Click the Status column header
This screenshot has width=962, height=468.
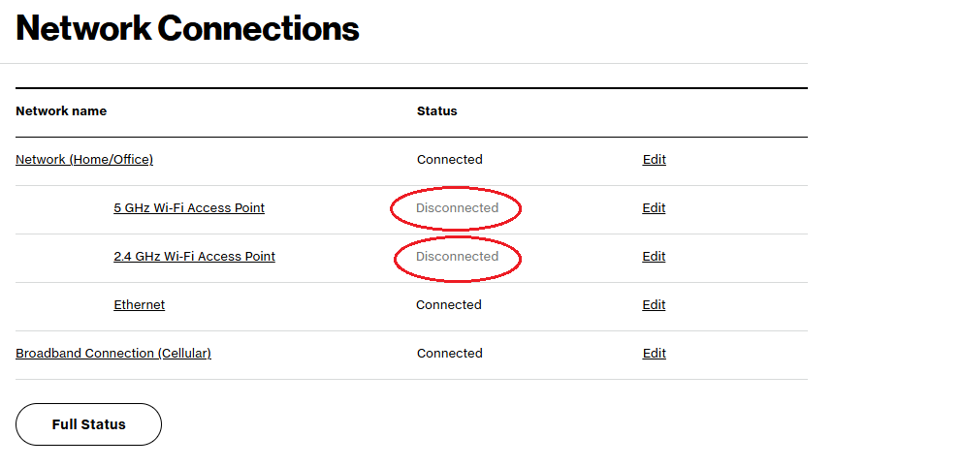click(x=436, y=111)
